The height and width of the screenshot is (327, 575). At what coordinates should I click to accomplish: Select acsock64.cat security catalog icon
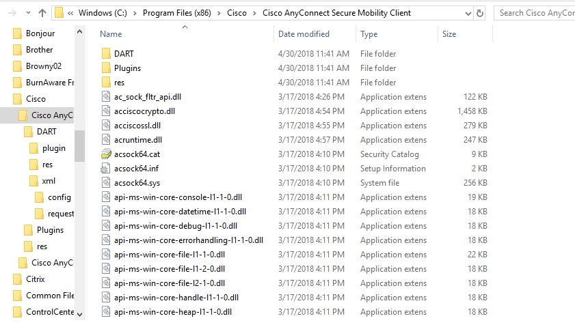tap(106, 154)
